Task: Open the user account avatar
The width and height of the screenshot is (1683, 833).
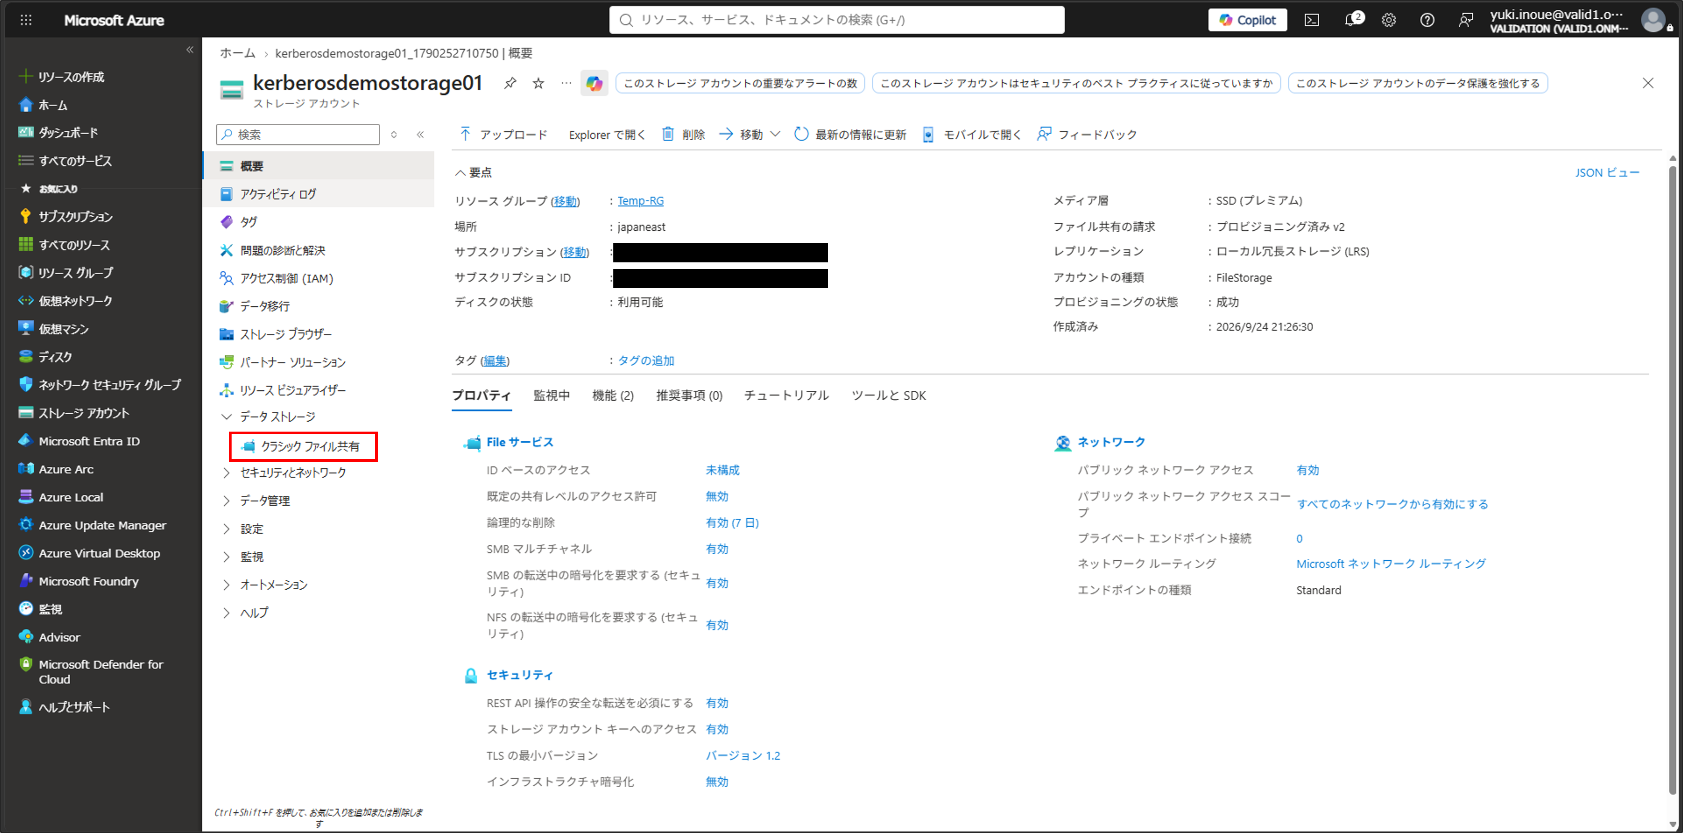Action: pyautogui.click(x=1654, y=20)
